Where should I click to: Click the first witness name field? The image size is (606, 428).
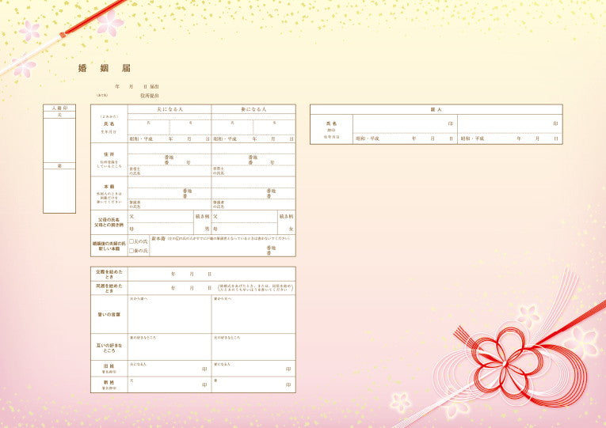coord(404,123)
